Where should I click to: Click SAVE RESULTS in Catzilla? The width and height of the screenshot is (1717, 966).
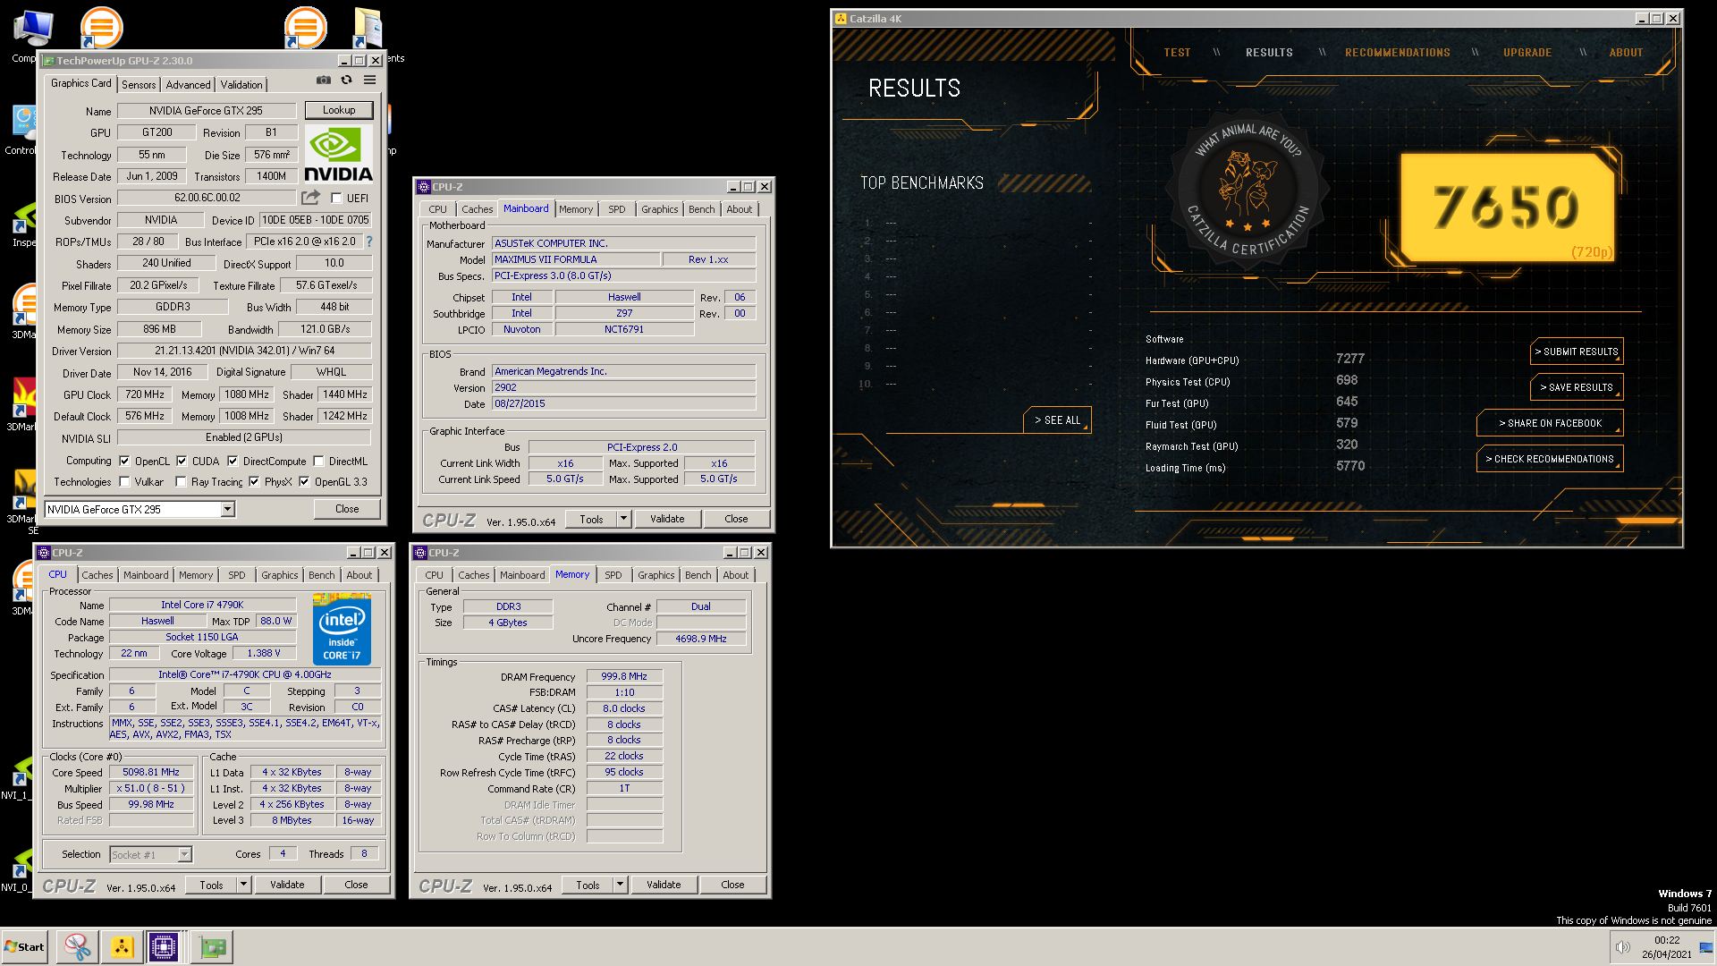coord(1577,387)
